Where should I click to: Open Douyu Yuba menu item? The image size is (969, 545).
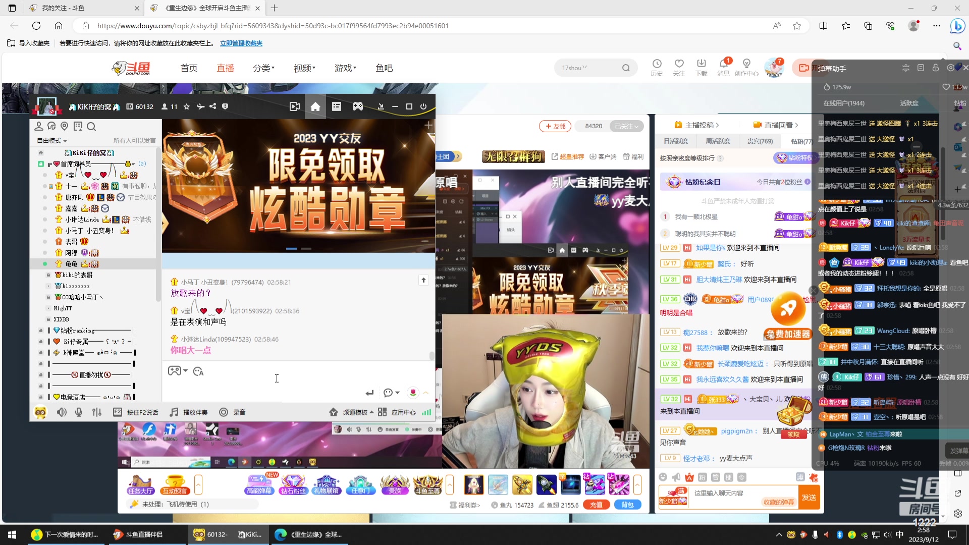point(384,68)
